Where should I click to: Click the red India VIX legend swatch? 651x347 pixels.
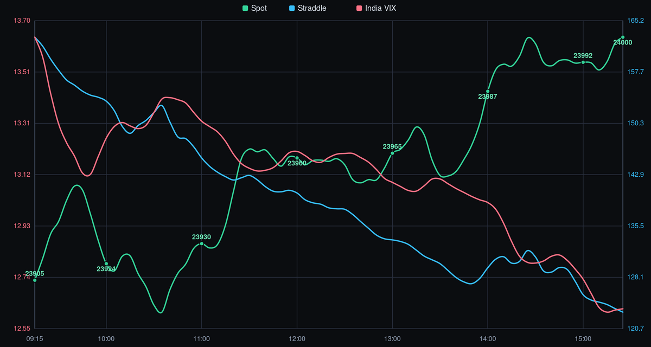click(360, 8)
